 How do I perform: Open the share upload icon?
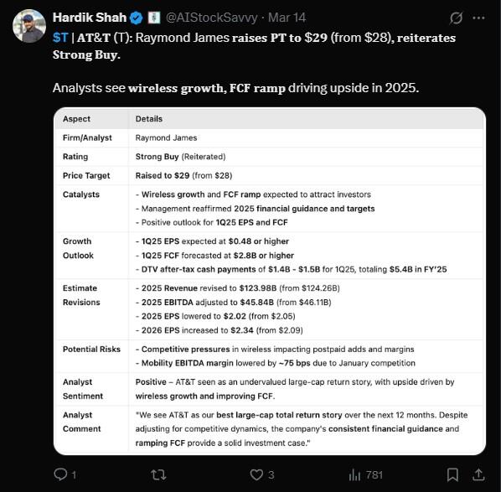pos(478,474)
